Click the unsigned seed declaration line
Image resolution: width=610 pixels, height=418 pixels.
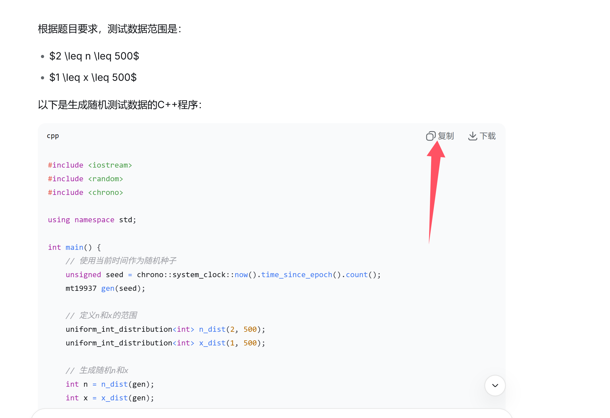pyautogui.click(x=223, y=275)
